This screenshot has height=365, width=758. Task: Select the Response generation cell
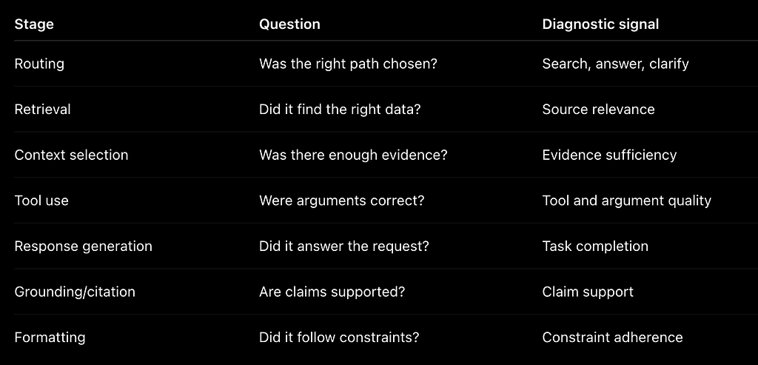pos(83,246)
